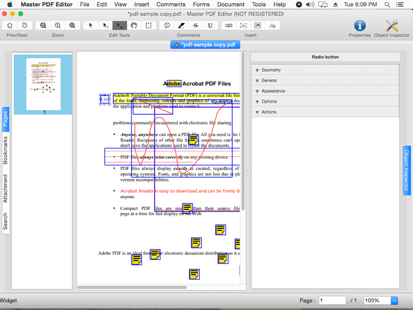Viewport: 413px width, 310px height.
Task: Click the red 'Acrobat Reader is easy' text
Action: click(x=180, y=191)
